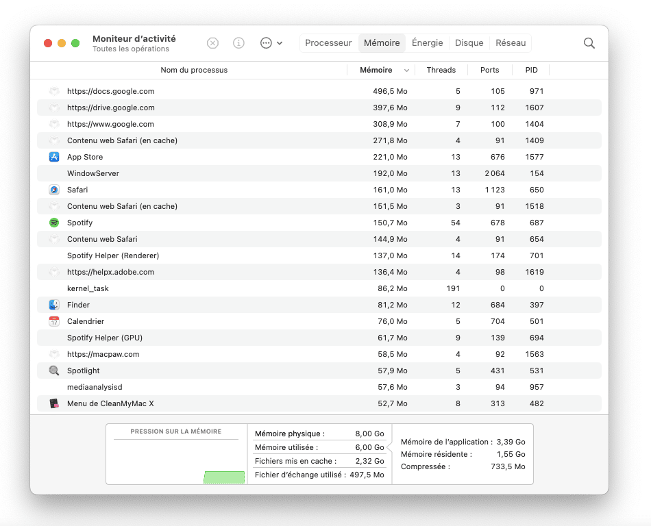The height and width of the screenshot is (526, 651).
Task: Select the Spotify app icon
Action: coord(54,223)
